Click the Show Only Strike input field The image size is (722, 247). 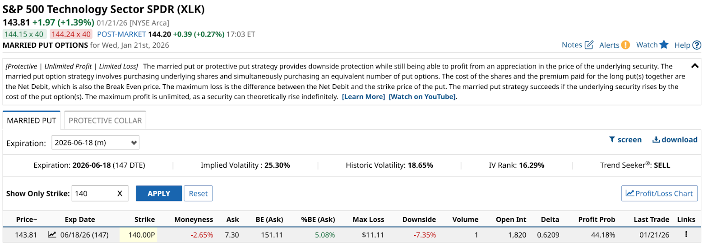tap(93, 193)
